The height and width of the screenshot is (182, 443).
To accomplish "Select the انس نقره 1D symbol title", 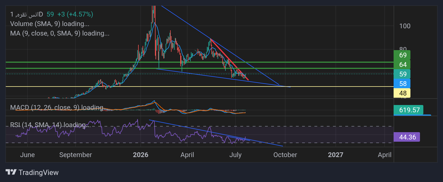I will click(27, 14).
